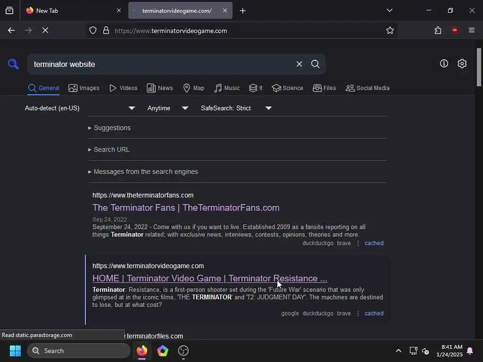Open the Firefox hamburger menu

472,30
